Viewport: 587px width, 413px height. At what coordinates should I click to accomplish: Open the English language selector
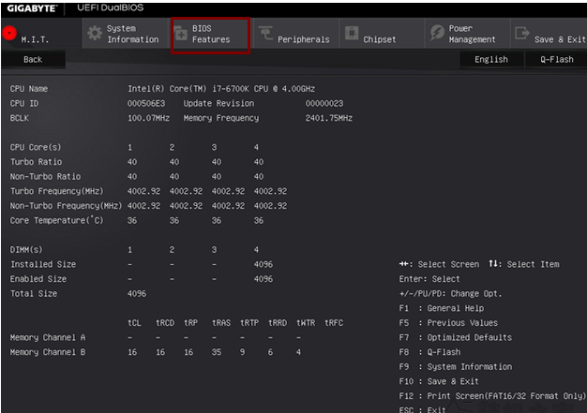point(491,59)
